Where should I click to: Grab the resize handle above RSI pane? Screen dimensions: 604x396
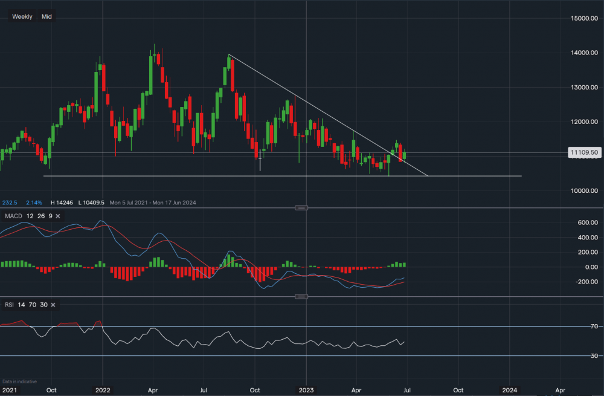[301, 296]
